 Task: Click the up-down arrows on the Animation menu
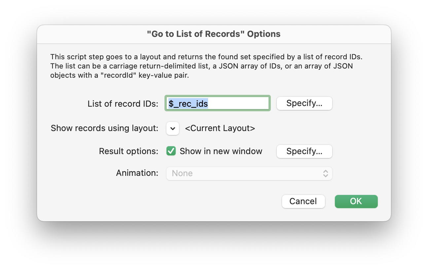coord(326,174)
